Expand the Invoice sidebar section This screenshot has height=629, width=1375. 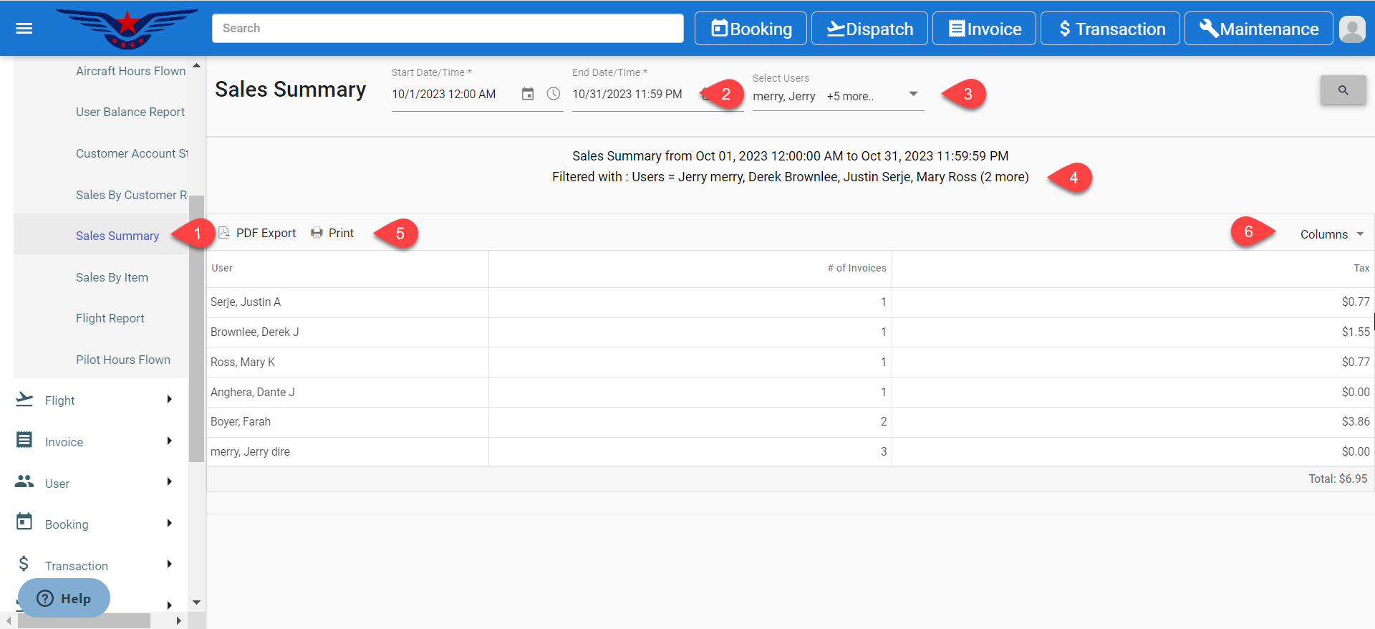point(95,442)
